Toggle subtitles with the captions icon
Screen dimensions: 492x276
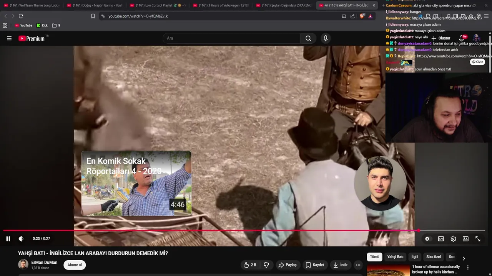point(441,239)
